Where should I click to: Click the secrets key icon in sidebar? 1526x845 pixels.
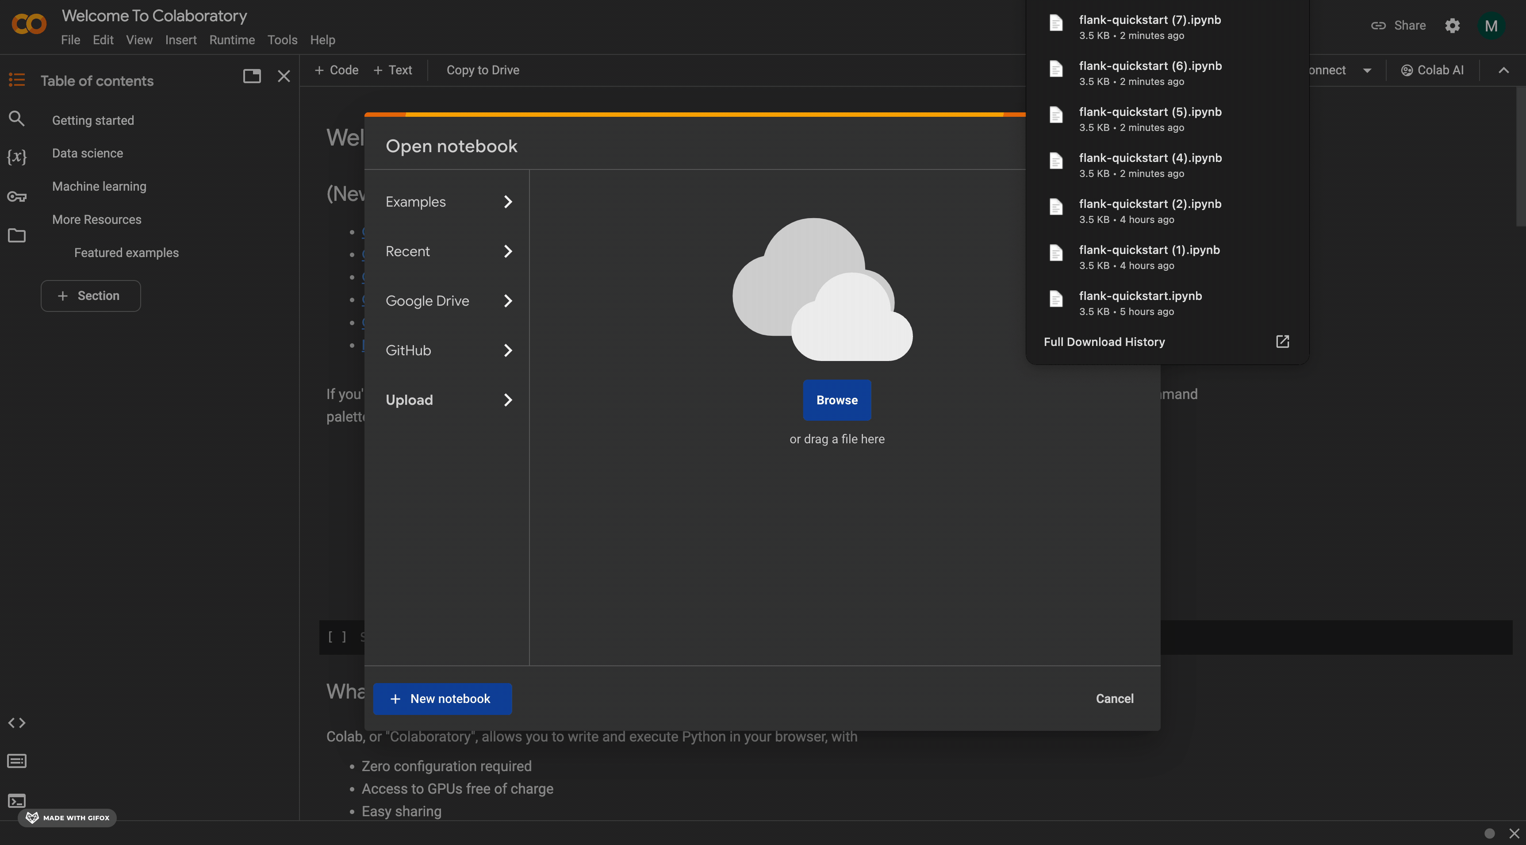(x=15, y=198)
